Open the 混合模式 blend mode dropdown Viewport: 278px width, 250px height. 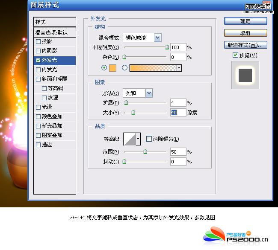[x=158, y=38]
